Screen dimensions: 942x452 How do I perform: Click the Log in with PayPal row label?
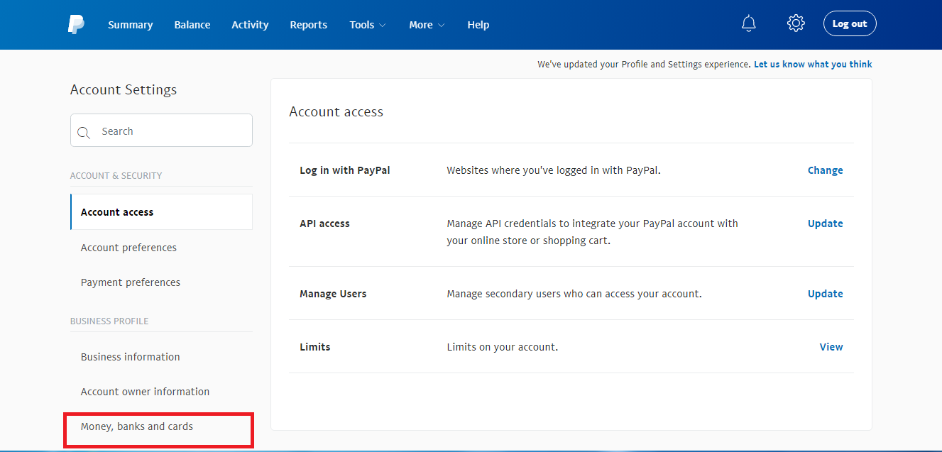(x=345, y=170)
